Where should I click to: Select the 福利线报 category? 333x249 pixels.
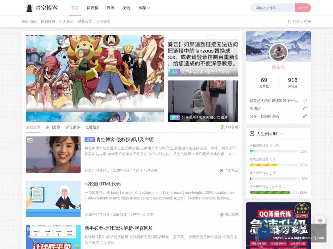point(48,22)
